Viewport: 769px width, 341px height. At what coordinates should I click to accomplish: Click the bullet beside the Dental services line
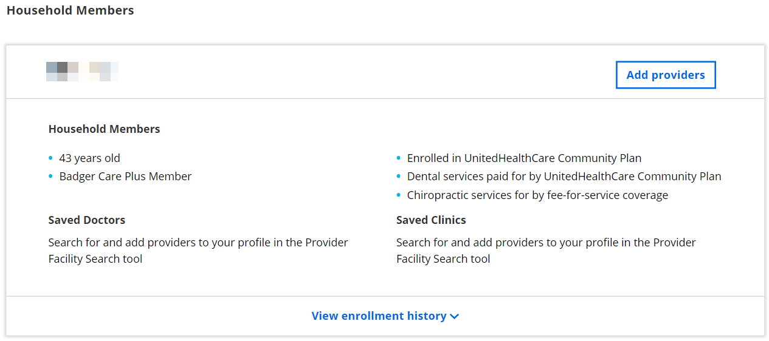click(x=399, y=177)
